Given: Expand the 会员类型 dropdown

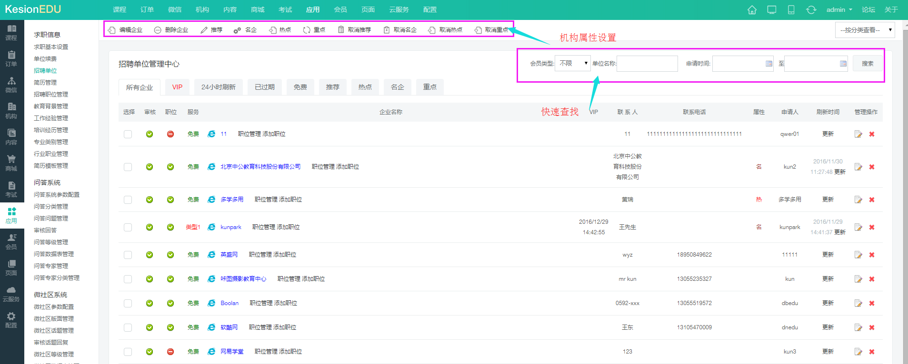Looking at the screenshot, I should click(573, 63).
